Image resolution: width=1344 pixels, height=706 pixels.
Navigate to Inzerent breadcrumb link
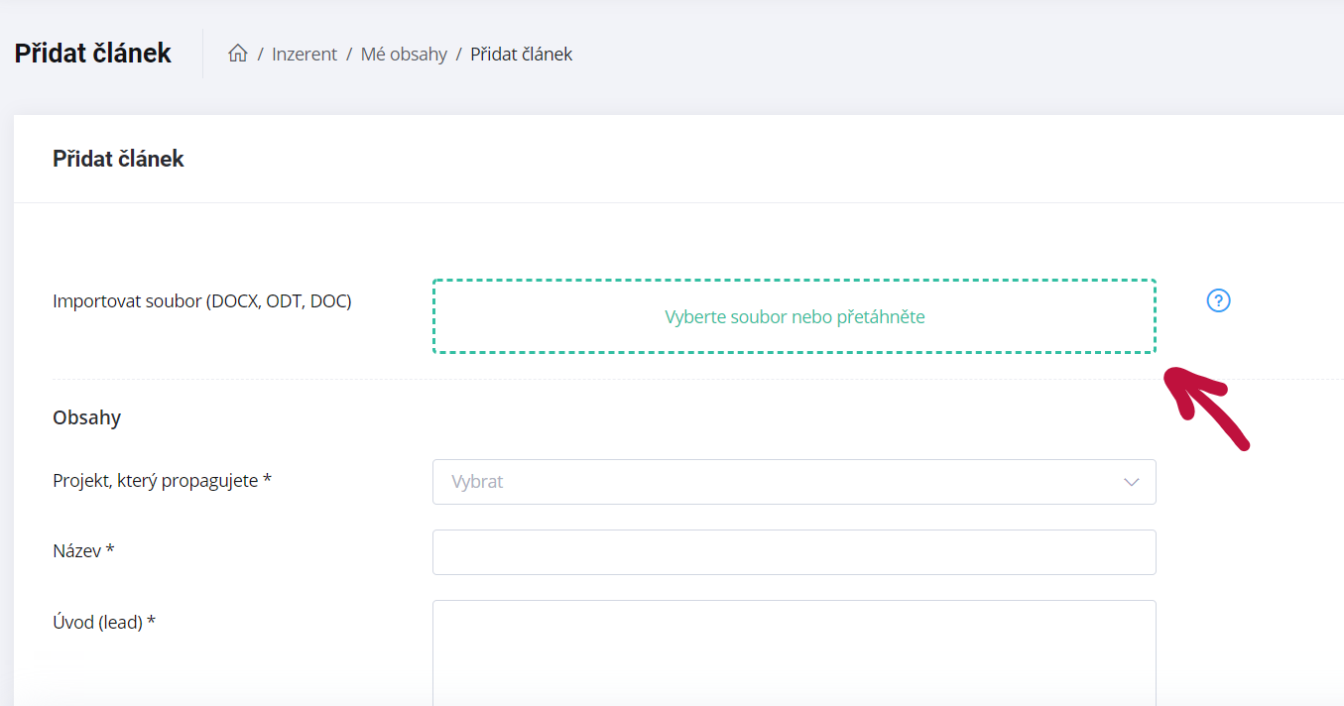(305, 55)
